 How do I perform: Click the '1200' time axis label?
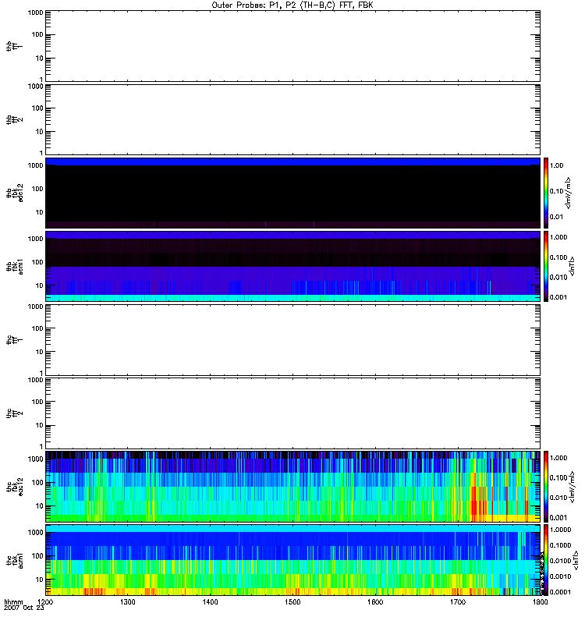point(45,602)
